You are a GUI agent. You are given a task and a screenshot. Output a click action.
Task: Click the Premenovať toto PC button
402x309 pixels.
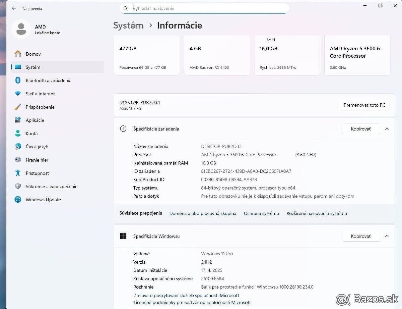(364, 105)
